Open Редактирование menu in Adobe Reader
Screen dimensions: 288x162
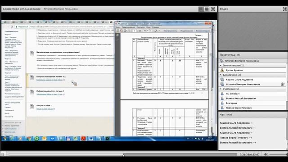[x=128, y=27]
